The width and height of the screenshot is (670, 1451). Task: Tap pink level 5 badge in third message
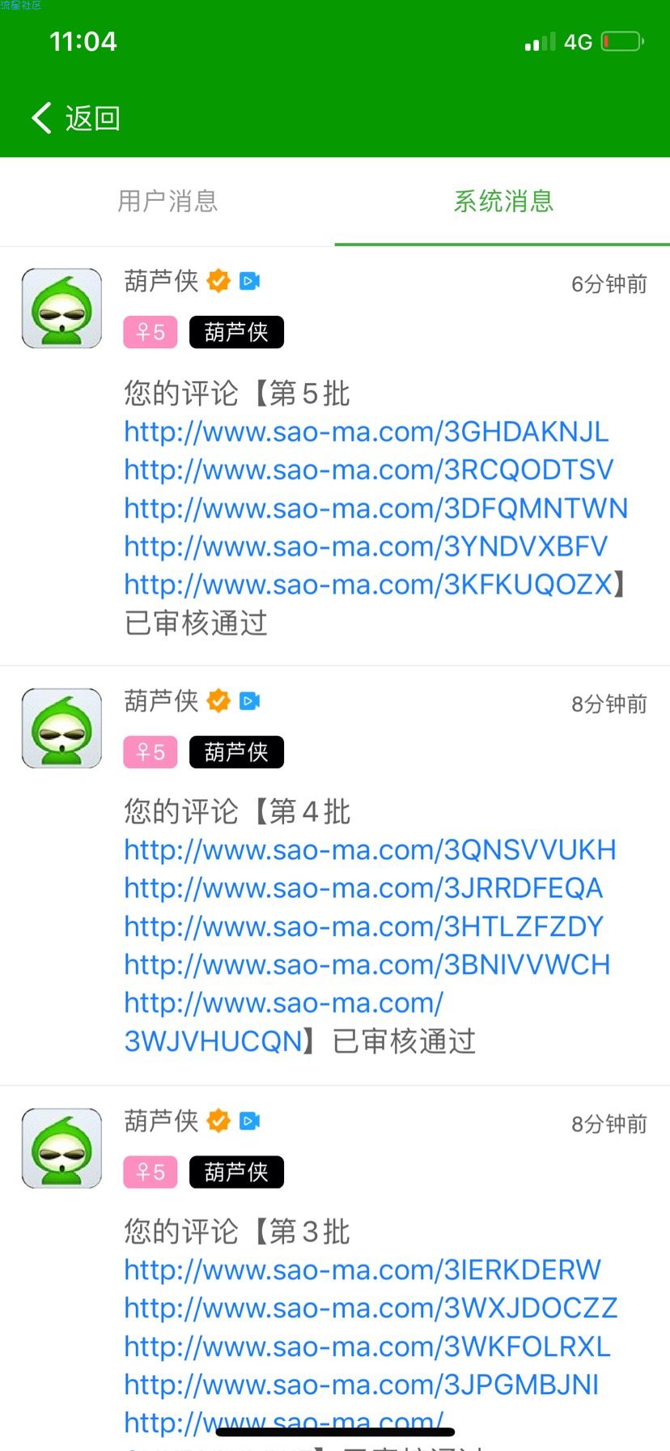pyautogui.click(x=151, y=1172)
